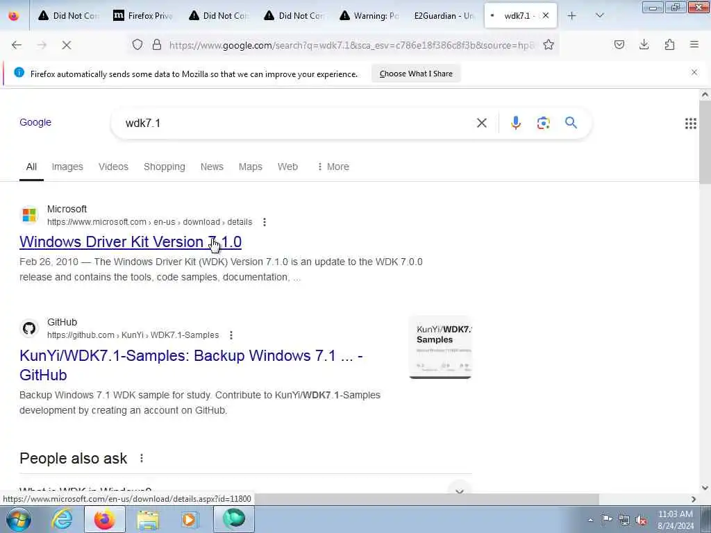The image size is (711, 533).
Task: Click the Google logo link
Action: pos(35,122)
